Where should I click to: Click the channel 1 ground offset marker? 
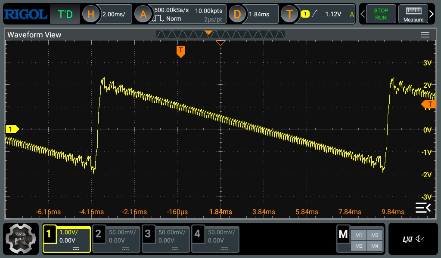[x=12, y=129]
